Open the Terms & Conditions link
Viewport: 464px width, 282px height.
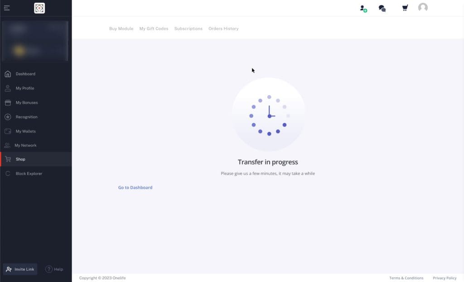pyautogui.click(x=406, y=278)
